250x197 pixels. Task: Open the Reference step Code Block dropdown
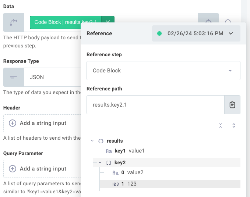[163, 71]
